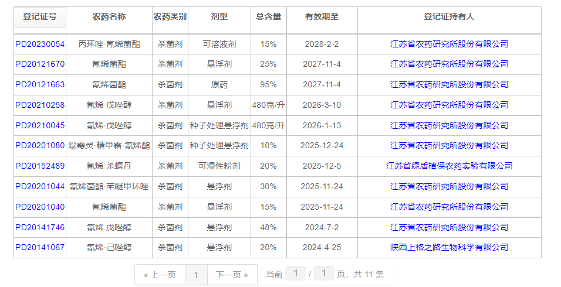
Task: Go to previous page 上一页
Action: (x=160, y=275)
